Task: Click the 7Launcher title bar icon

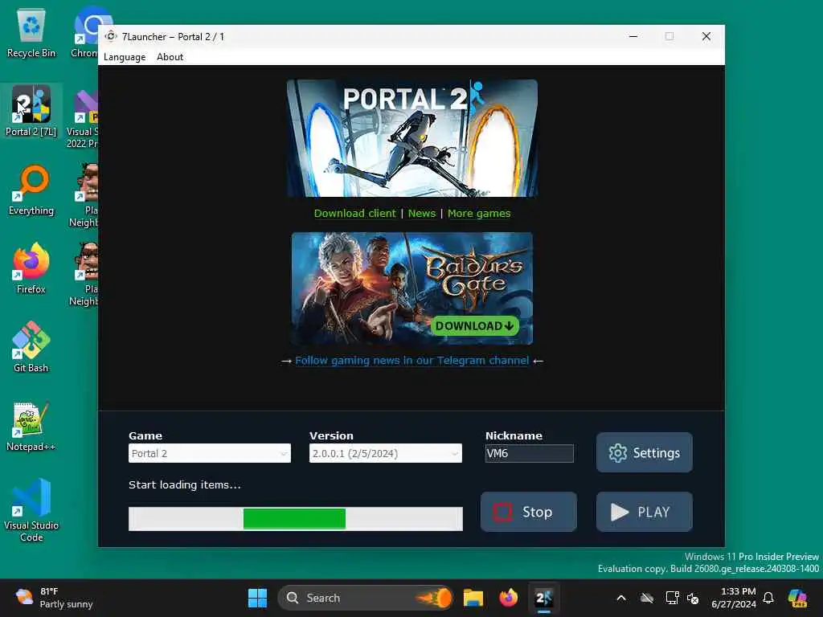Action: coord(110,36)
